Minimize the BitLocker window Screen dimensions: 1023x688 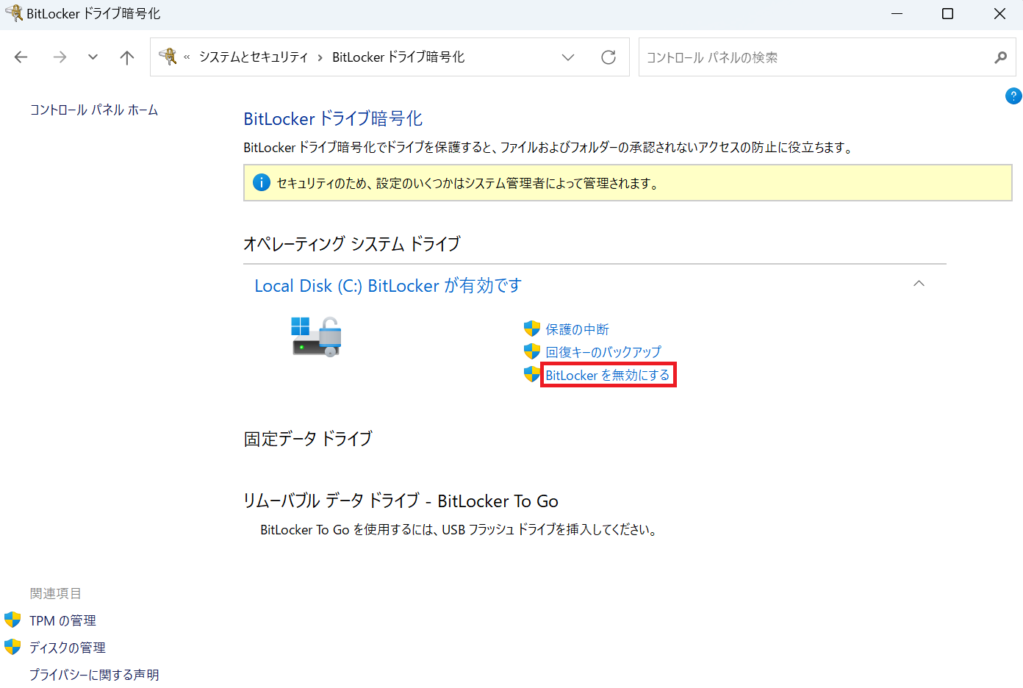tap(897, 14)
